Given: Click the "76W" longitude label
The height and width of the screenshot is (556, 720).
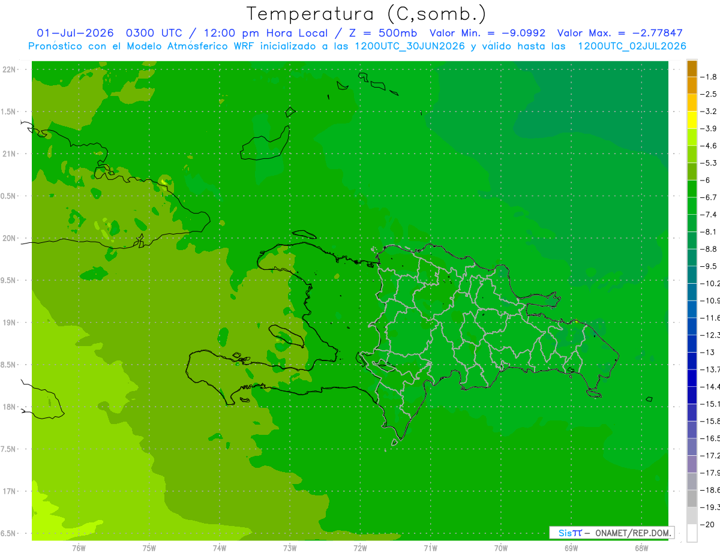Looking at the screenshot, I should tap(79, 548).
